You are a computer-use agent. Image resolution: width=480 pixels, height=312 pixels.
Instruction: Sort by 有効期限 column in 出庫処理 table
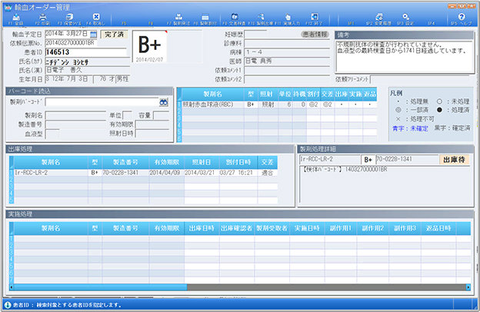click(166, 162)
